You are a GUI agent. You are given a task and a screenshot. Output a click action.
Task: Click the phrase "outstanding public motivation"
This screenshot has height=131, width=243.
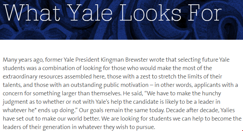point(110,85)
